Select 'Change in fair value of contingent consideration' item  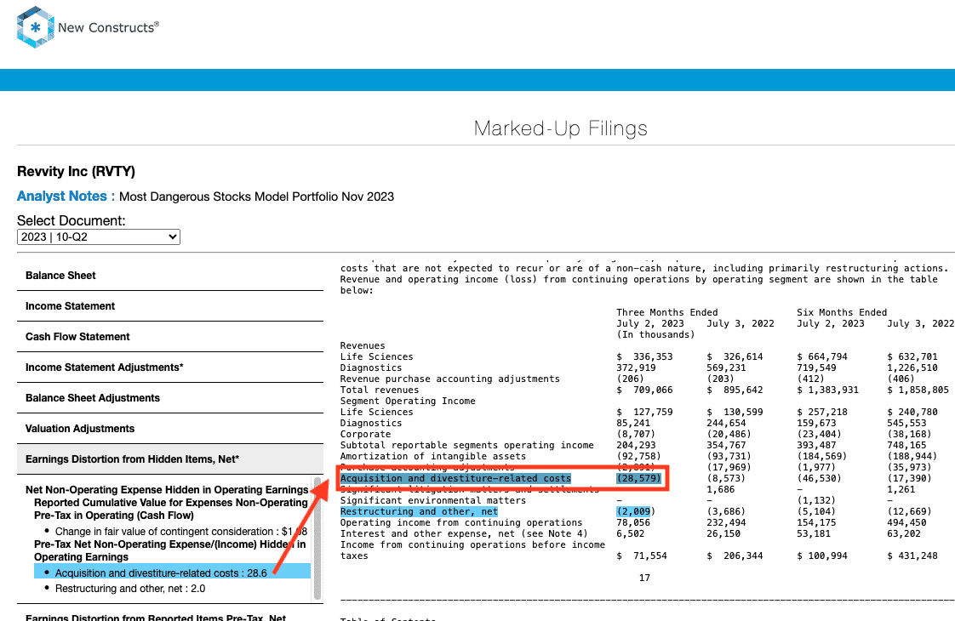[x=181, y=532]
